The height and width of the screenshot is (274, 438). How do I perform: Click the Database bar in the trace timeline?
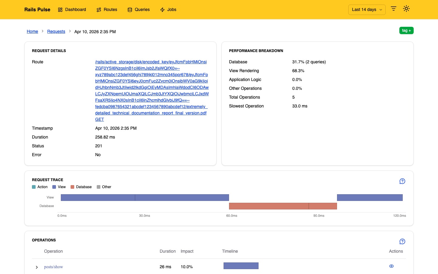pos(283,206)
